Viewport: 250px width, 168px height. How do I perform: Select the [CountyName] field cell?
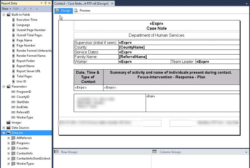pos(179,47)
